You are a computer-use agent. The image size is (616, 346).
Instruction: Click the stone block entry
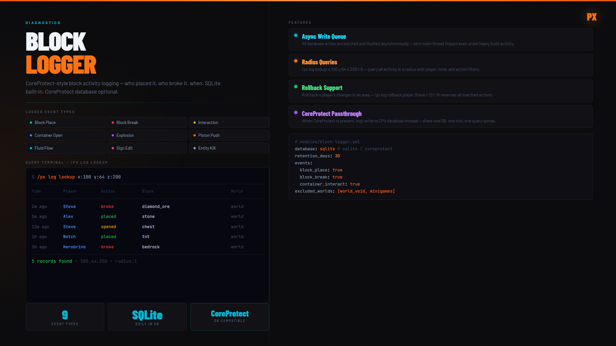click(x=148, y=217)
